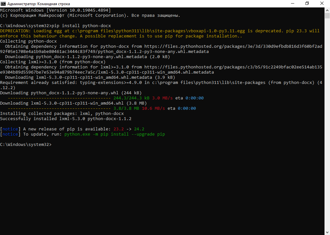Restore down the Command Prompt window
330x235 pixels.
pos(307,4)
